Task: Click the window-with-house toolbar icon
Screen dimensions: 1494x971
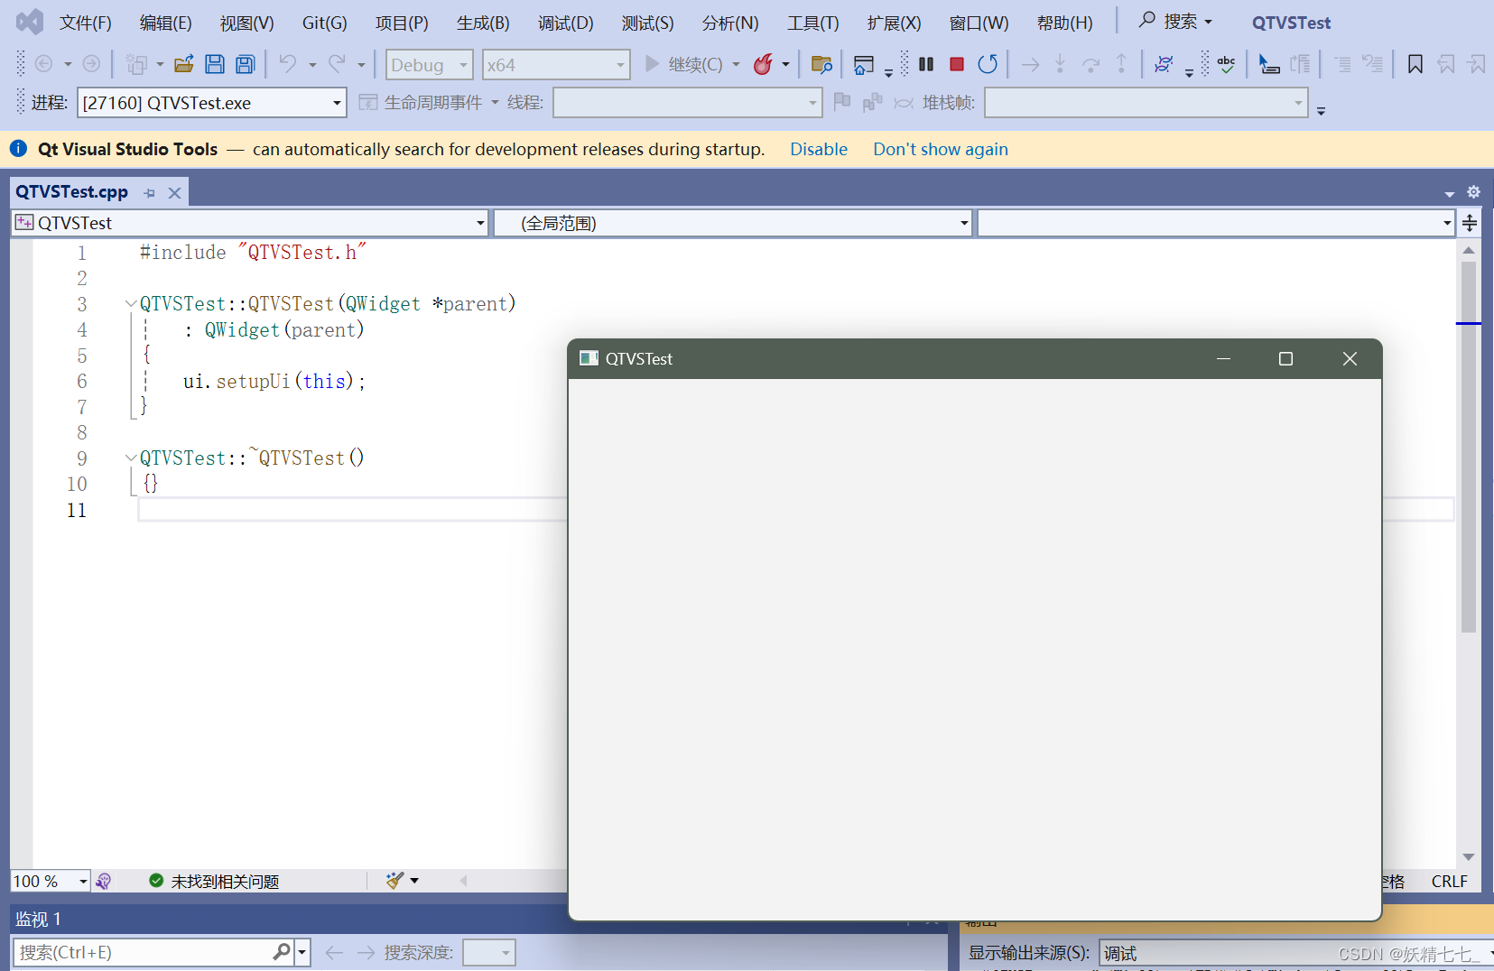Action: tap(863, 65)
